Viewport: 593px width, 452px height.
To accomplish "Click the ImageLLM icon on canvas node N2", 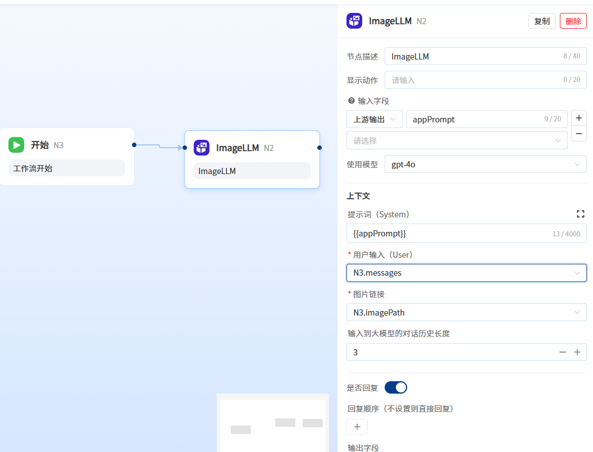I will 202,148.
